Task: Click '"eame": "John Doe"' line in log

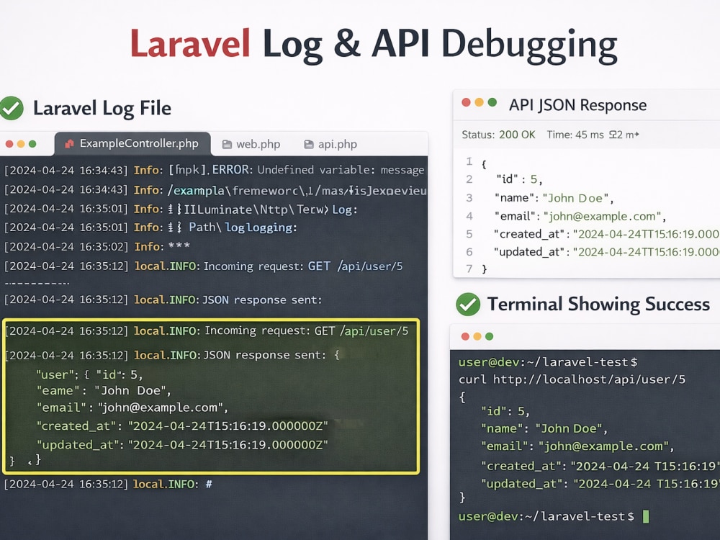Action: tap(103, 391)
